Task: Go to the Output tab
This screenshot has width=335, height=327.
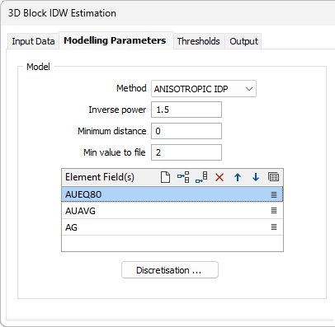Action: (243, 41)
